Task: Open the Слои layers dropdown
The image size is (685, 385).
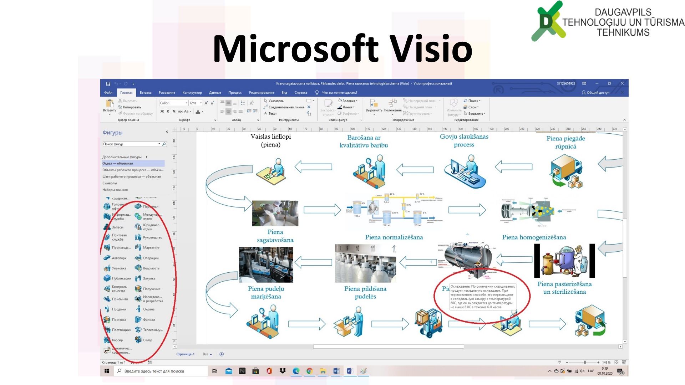Action: [x=471, y=107]
